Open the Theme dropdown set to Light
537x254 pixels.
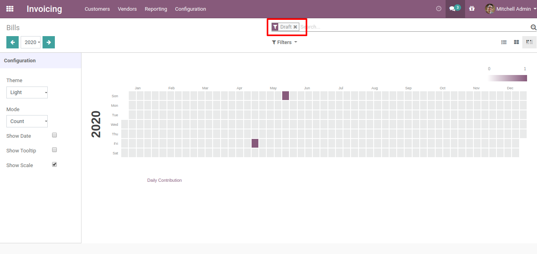point(27,92)
